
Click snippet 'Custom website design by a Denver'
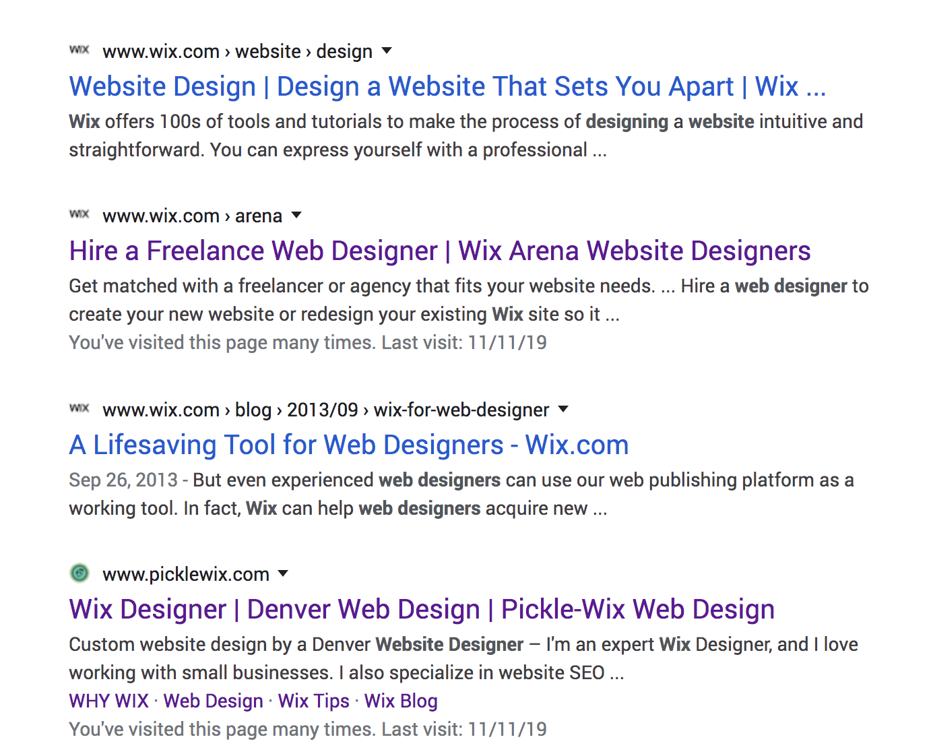click(463, 658)
